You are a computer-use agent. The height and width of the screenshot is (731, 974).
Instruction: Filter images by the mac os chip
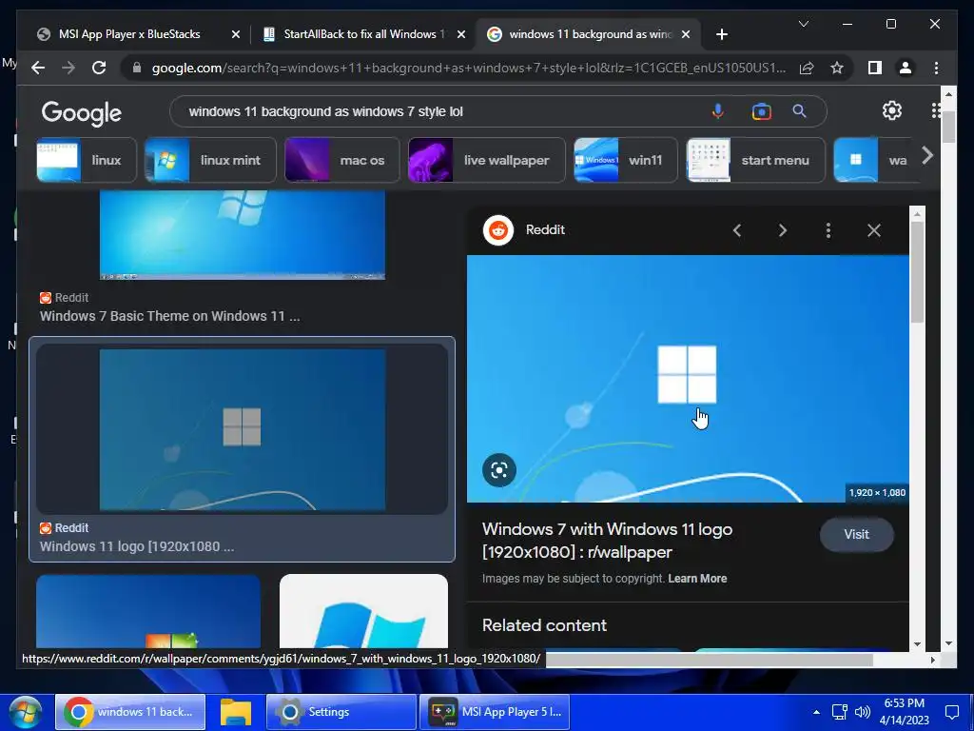click(x=341, y=160)
